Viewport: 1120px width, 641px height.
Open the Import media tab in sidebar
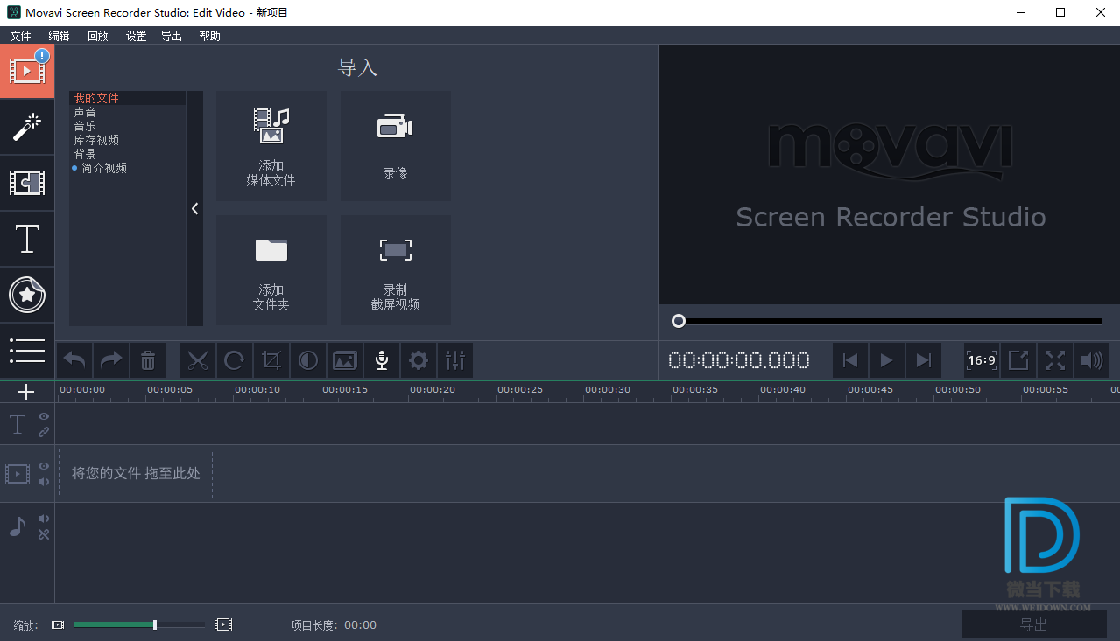[27, 71]
